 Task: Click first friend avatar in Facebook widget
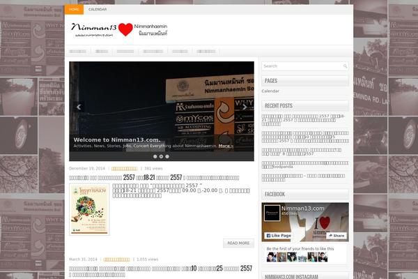coord(271,257)
